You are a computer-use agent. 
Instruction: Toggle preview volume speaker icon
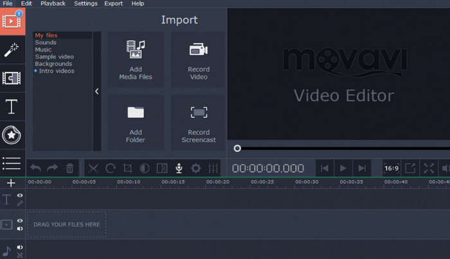[445, 168]
